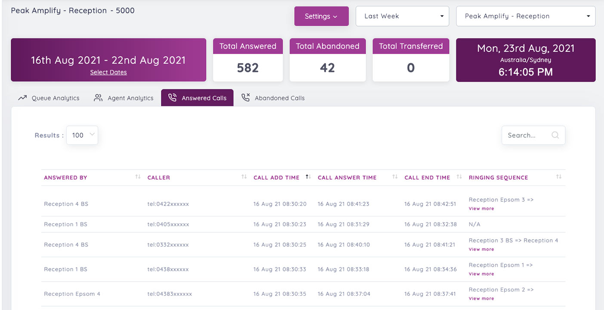Click the sort icon on CALL ADD TIME

click(308, 176)
